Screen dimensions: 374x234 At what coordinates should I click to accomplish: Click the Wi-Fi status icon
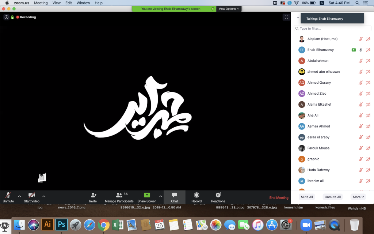(x=297, y=3)
